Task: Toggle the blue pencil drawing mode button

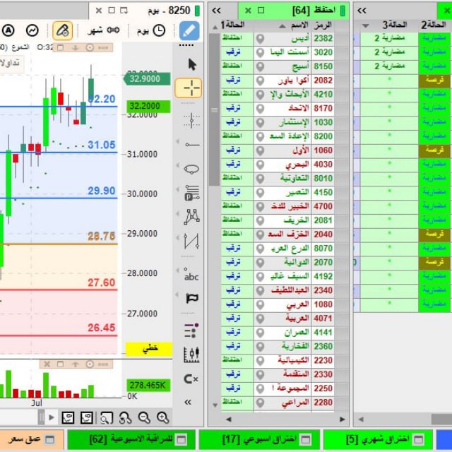Action: click(x=189, y=30)
